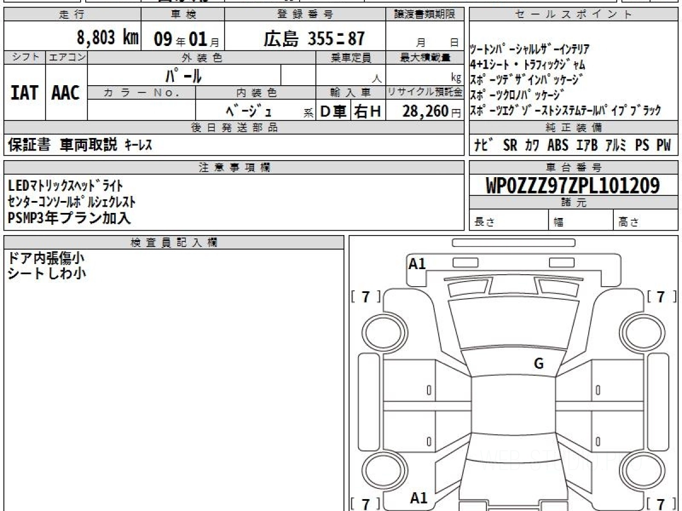Click the A1 mark near the rear bumper

419,498
